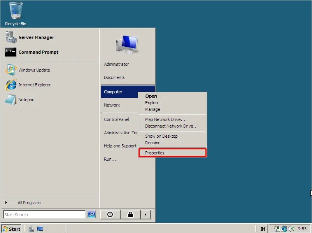The image size is (312, 233).
Task: Open the volume speaker tray icon
Action: click(x=291, y=229)
